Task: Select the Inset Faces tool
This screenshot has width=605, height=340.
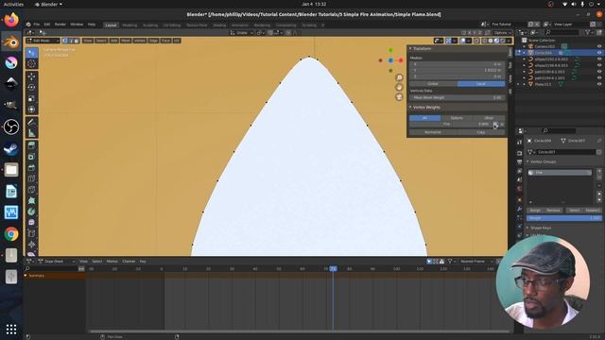Action: tap(31, 157)
